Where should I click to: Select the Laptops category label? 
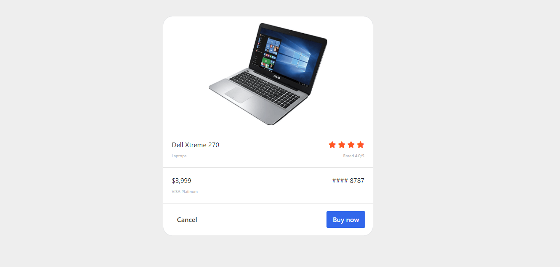click(x=179, y=156)
